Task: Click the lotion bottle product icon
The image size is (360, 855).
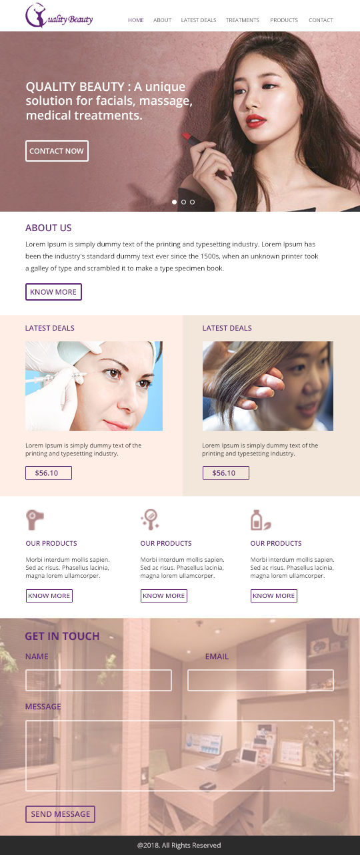Action: pyautogui.click(x=260, y=519)
